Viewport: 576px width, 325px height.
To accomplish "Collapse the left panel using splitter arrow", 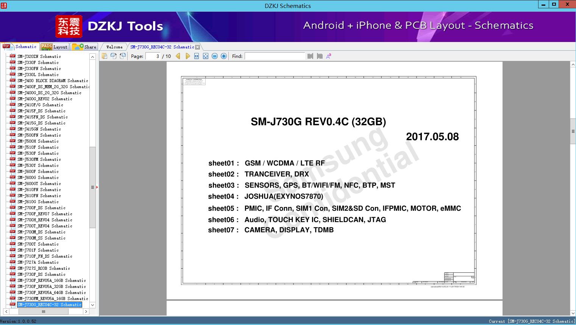I will [x=97, y=187].
